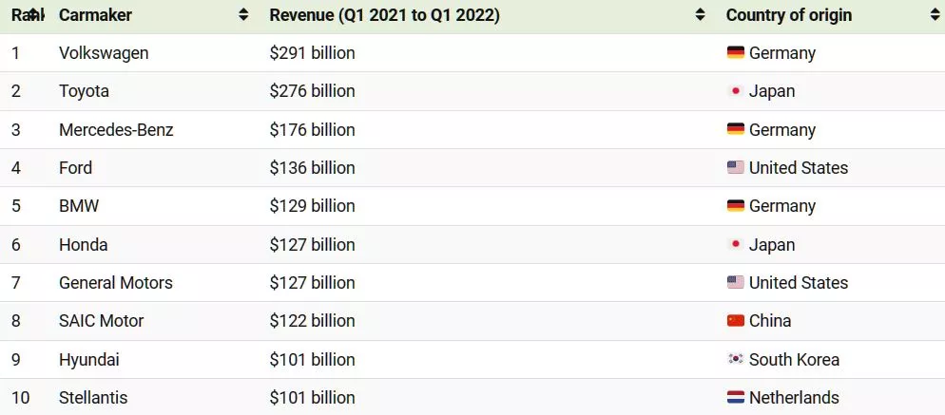Viewport: 945px width, 415px height.
Task: Click the China flag in SAIC Motor row
Action: [735, 320]
